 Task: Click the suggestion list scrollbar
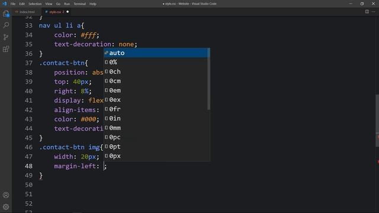point(208,79)
